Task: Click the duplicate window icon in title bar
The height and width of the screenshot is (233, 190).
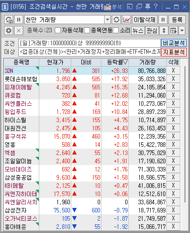Action: coord(139,6)
